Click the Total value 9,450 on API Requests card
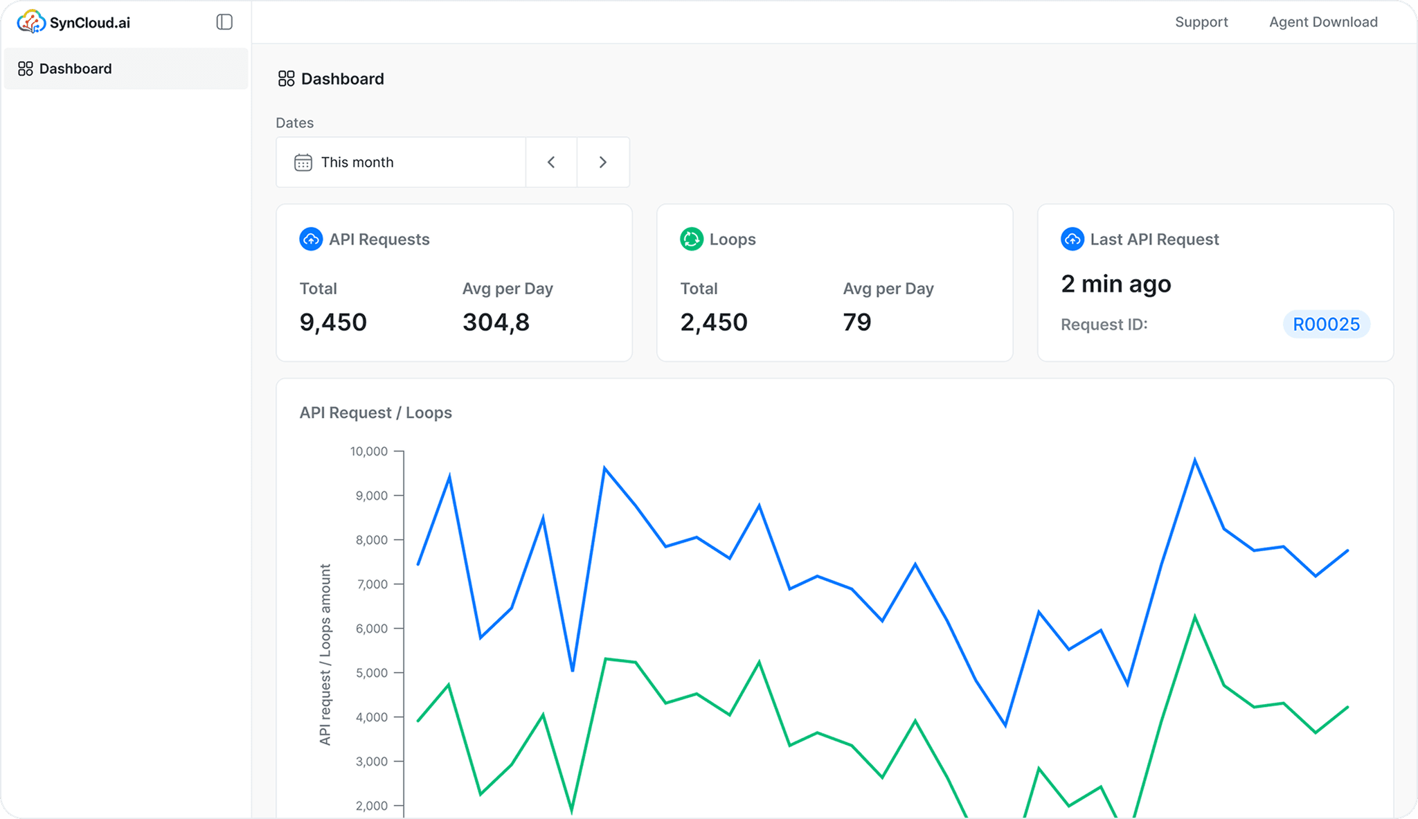Screen dimensions: 1418x819 (x=333, y=321)
